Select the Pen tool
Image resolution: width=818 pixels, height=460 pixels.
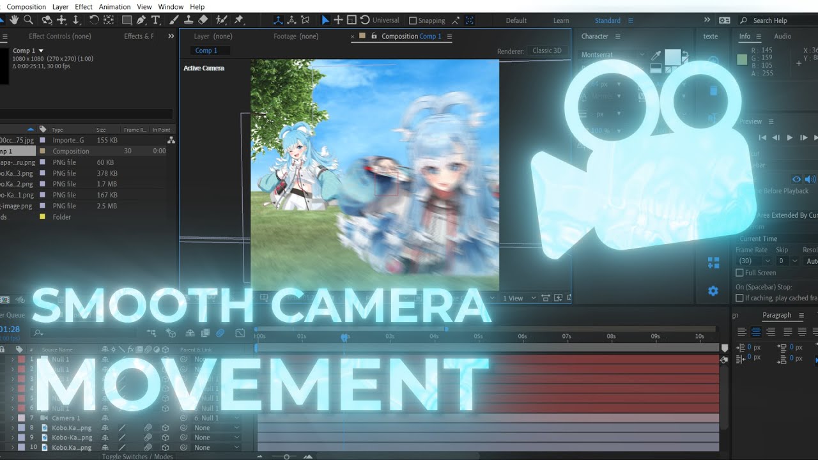coord(141,20)
